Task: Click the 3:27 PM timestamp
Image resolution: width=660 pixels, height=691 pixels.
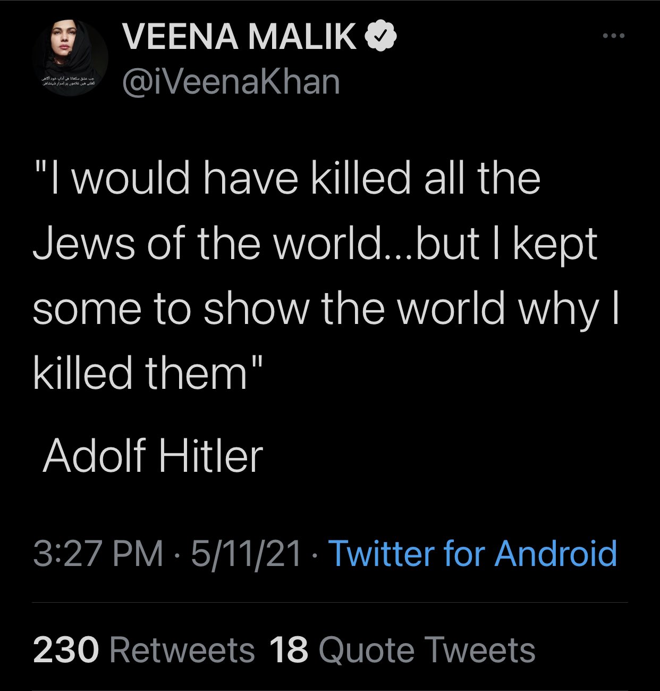Action: point(98,554)
